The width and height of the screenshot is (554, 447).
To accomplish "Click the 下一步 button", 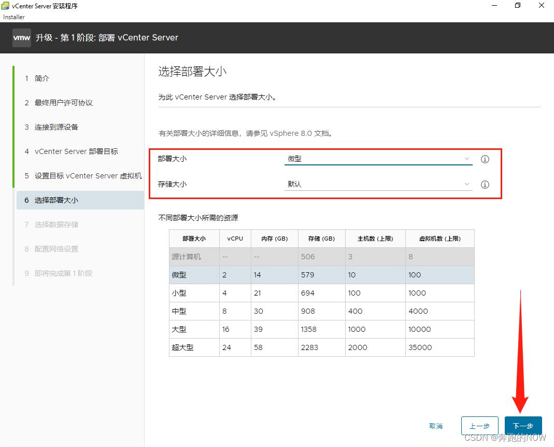I will point(523,426).
